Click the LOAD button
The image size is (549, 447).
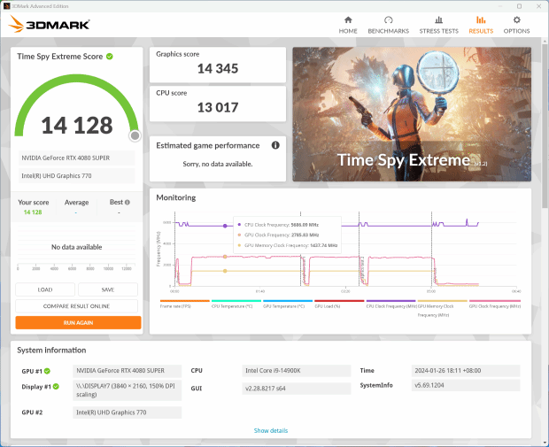tap(45, 289)
